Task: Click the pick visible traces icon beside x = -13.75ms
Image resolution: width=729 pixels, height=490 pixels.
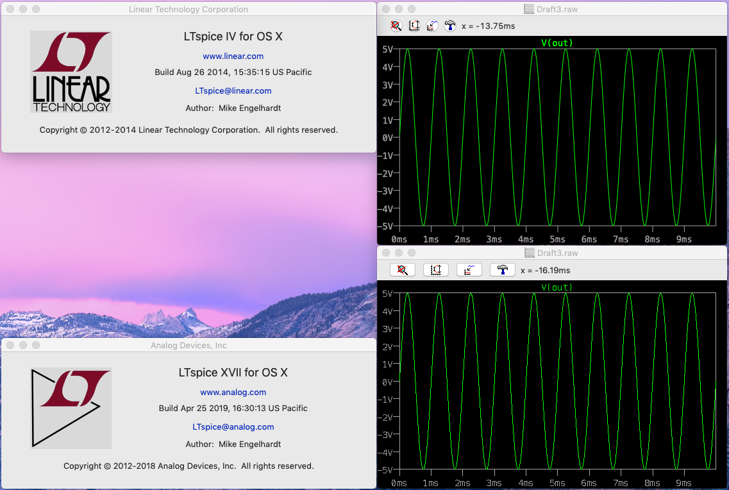Action: [x=432, y=26]
